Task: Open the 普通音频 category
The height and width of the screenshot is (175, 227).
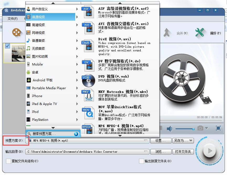Action: click(x=50, y=41)
